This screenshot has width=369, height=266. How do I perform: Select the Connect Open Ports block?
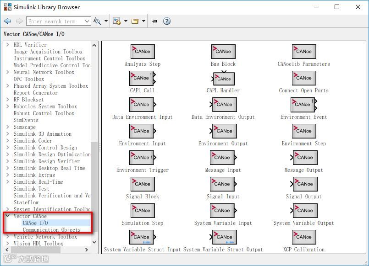[304, 78]
